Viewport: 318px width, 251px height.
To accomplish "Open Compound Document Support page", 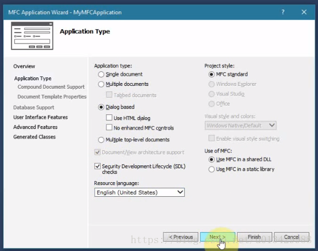I will coord(51,87).
